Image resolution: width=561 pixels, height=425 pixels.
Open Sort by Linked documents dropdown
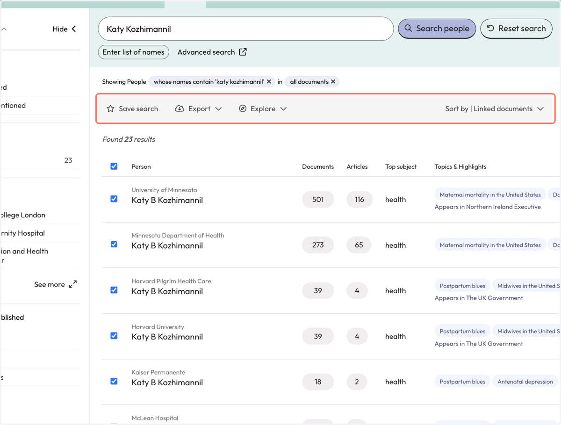tap(494, 108)
